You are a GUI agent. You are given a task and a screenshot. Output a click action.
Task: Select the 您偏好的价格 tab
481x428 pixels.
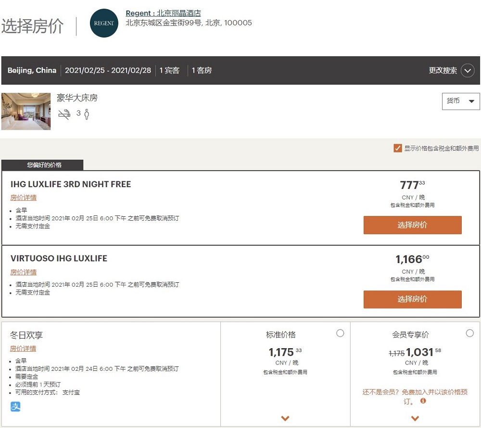(x=42, y=165)
